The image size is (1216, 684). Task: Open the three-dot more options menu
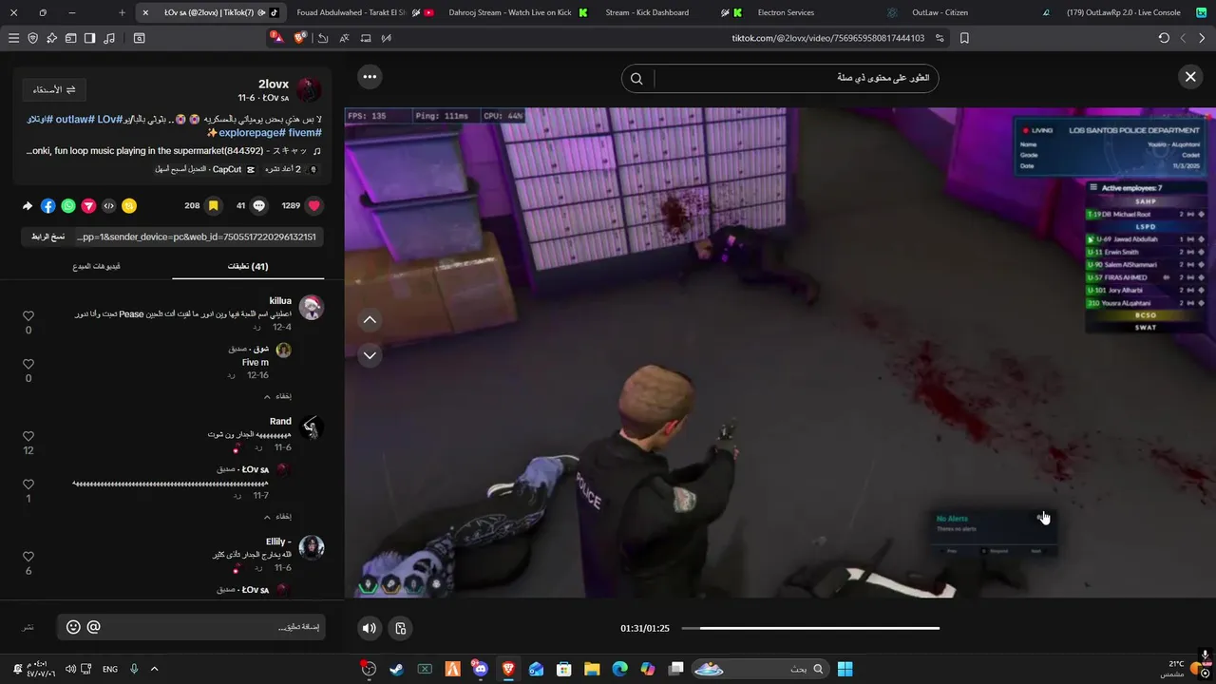click(370, 77)
